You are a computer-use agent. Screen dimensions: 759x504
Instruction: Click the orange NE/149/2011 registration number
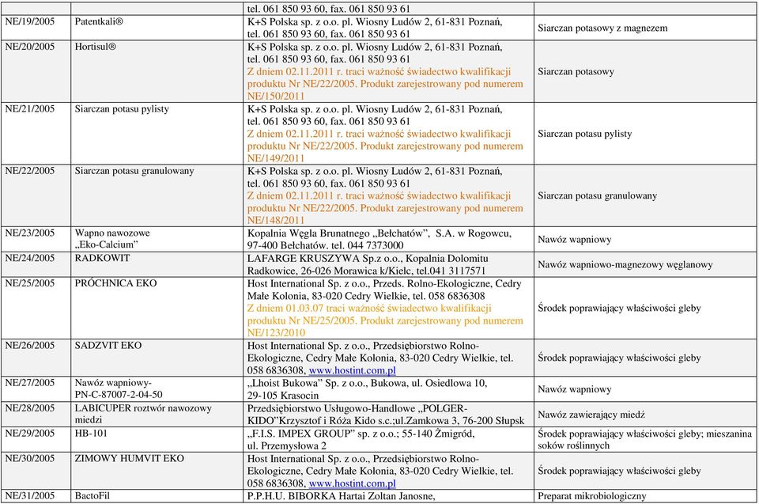(x=276, y=158)
